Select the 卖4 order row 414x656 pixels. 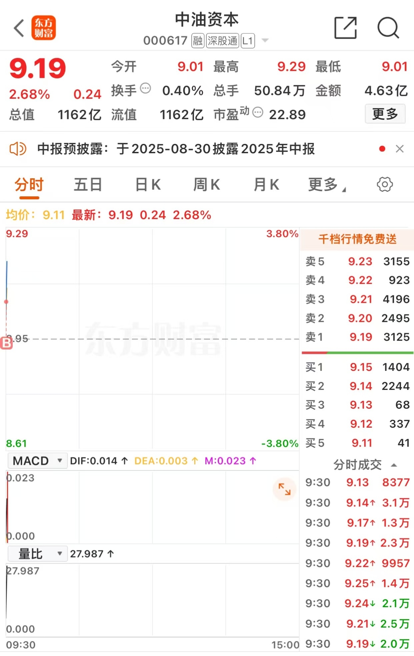point(357,280)
